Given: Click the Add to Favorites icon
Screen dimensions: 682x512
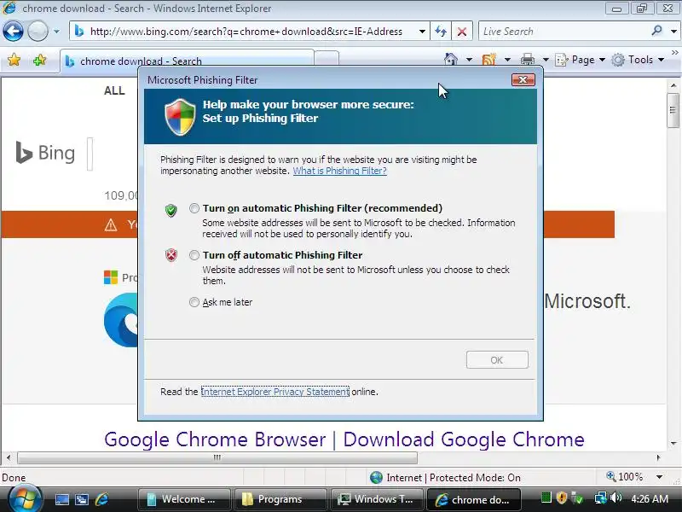Looking at the screenshot, I should click(x=39, y=60).
